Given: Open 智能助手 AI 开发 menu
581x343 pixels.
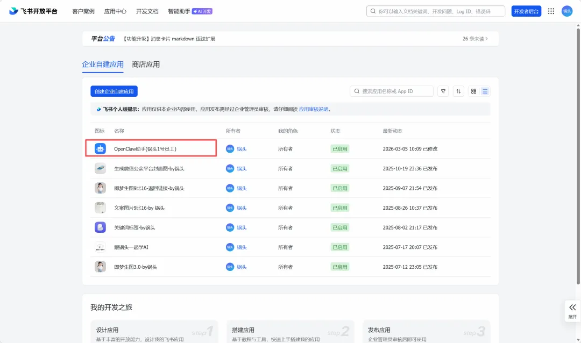Looking at the screenshot, I should [x=190, y=11].
